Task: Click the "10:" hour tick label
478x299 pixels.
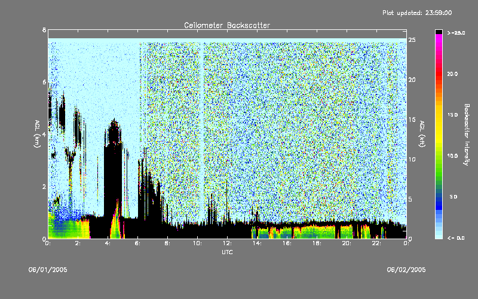Action: point(197,243)
